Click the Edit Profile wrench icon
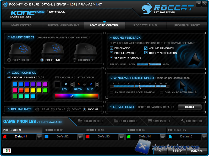Screen dimensions: 209x156 coord(183,121)
